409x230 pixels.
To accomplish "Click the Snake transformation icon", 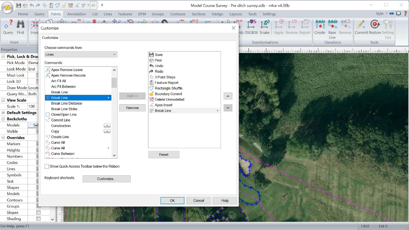I will (265, 27).
